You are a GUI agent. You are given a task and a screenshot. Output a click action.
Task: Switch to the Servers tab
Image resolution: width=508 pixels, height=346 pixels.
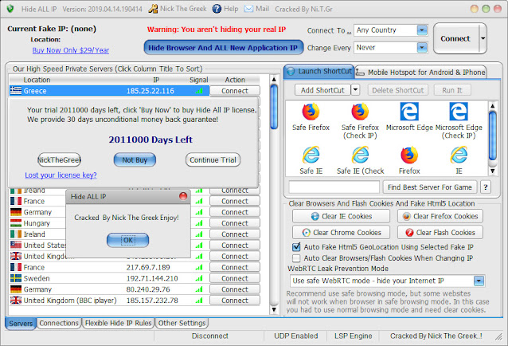click(x=21, y=324)
